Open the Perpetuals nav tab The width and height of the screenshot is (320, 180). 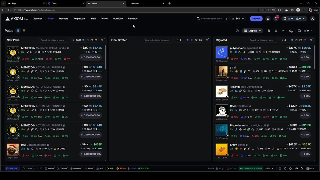coord(79,18)
